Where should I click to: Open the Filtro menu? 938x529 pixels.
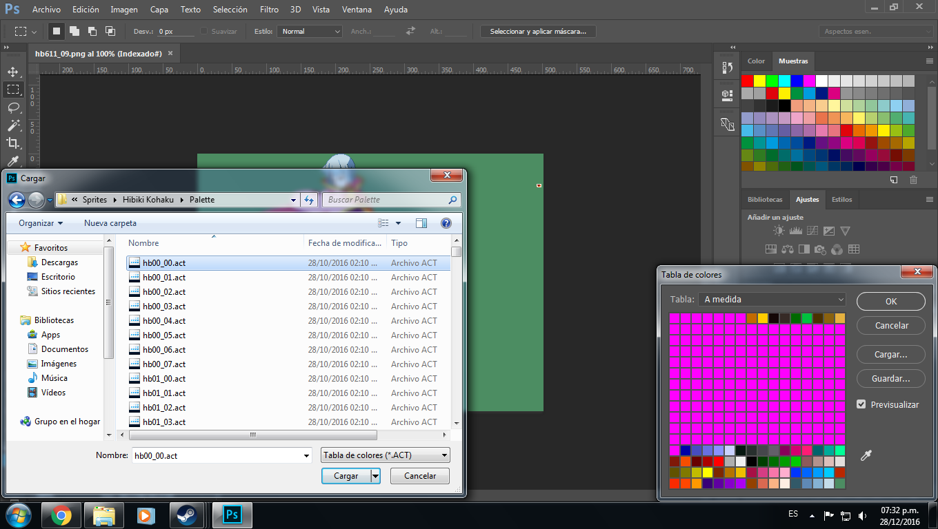coord(269,10)
